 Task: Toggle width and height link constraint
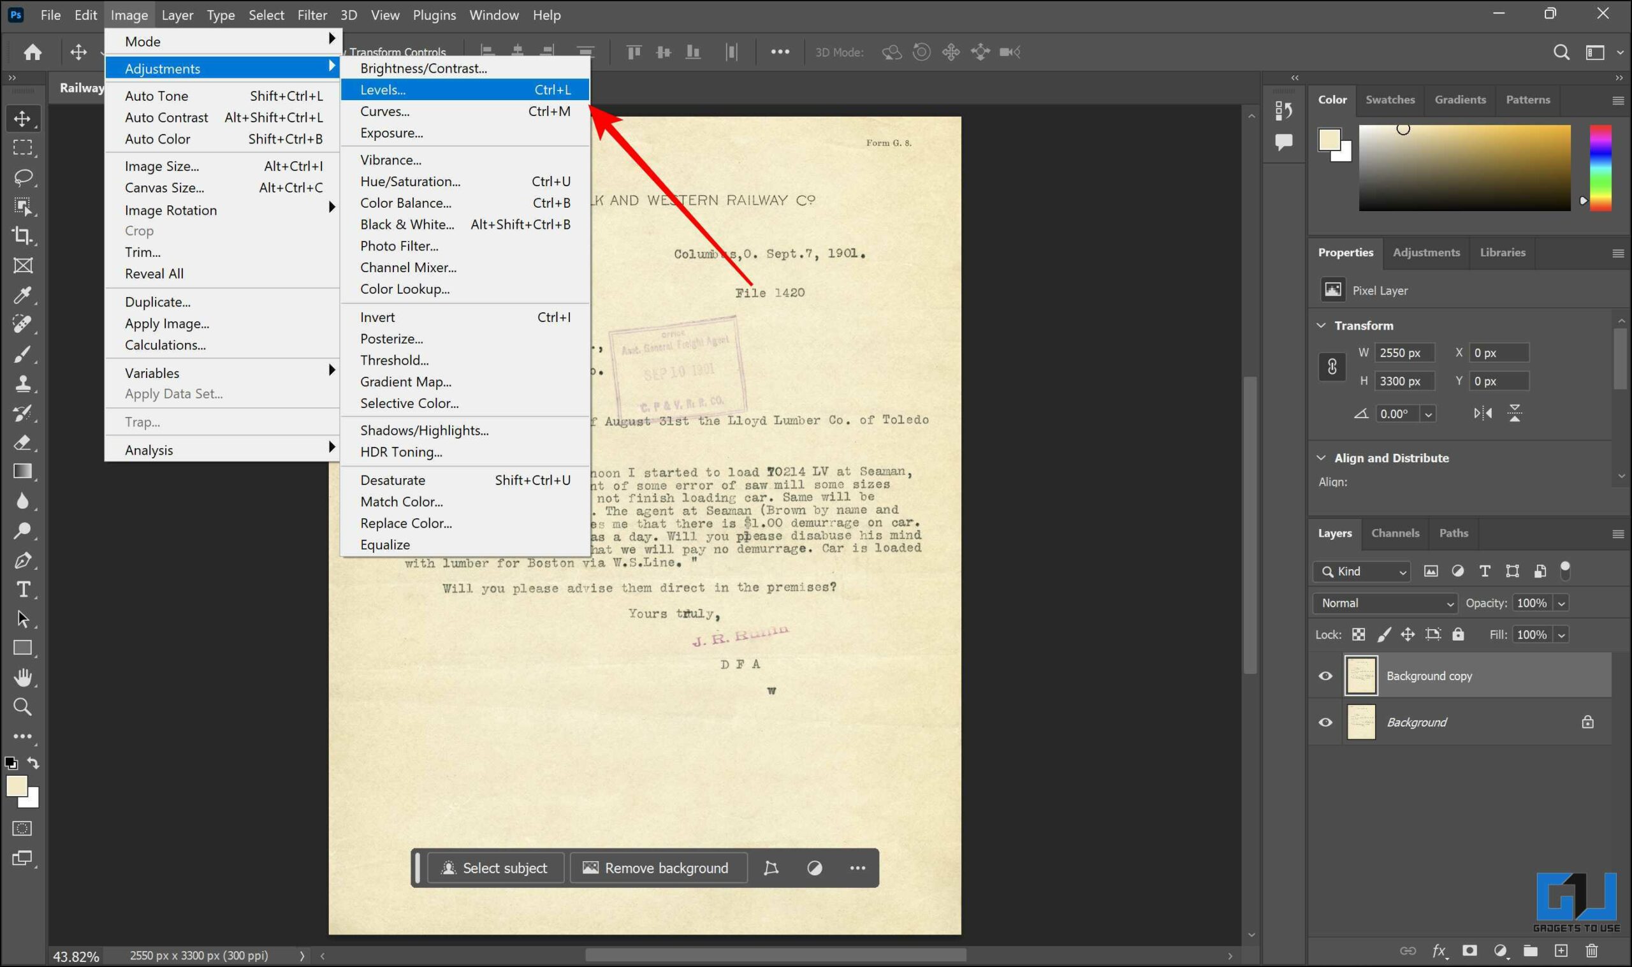tap(1332, 367)
